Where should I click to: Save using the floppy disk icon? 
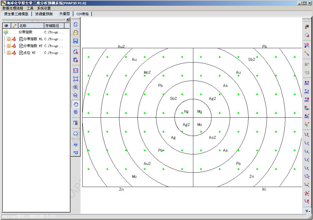75,41
